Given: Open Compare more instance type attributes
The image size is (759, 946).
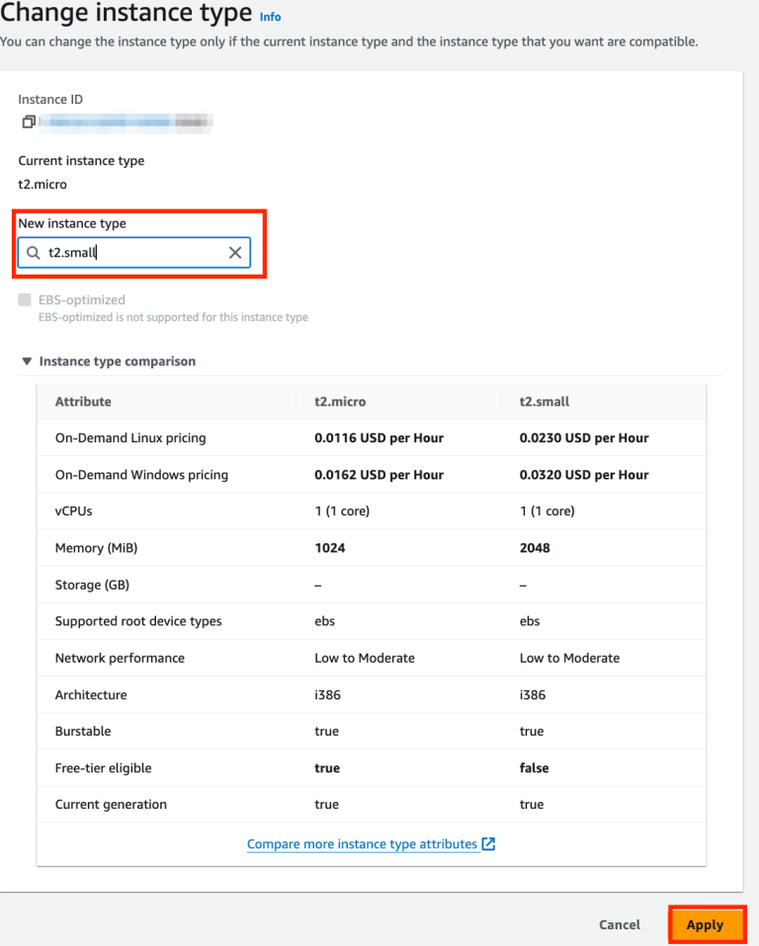Looking at the screenshot, I should click(364, 844).
